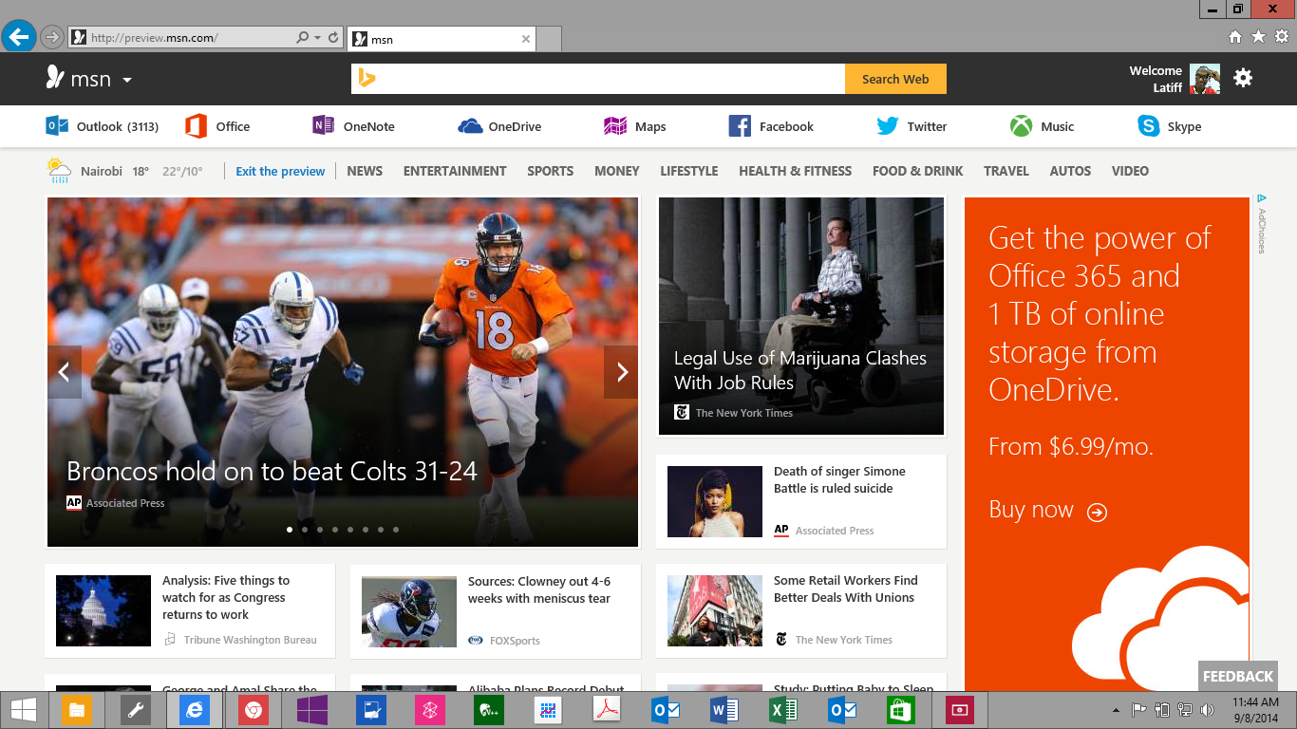Image resolution: width=1297 pixels, height=729 pixels.
Task: Go to the FOOD & DRINK section
Action: pos(918,171)
